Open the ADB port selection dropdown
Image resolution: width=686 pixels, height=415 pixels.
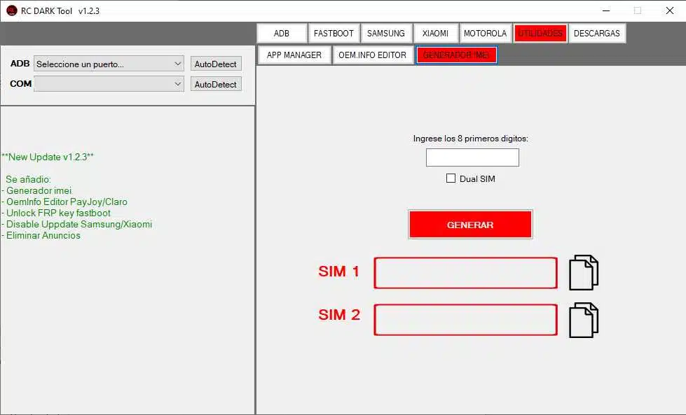tap(109, 64)
